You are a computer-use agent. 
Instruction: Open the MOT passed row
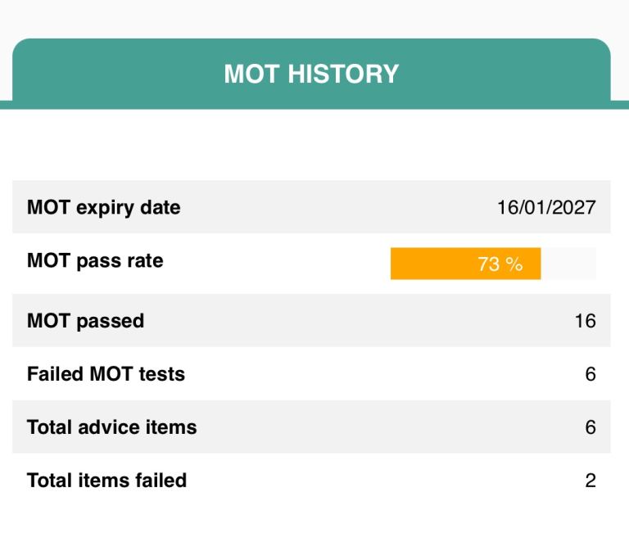point(328,320)
